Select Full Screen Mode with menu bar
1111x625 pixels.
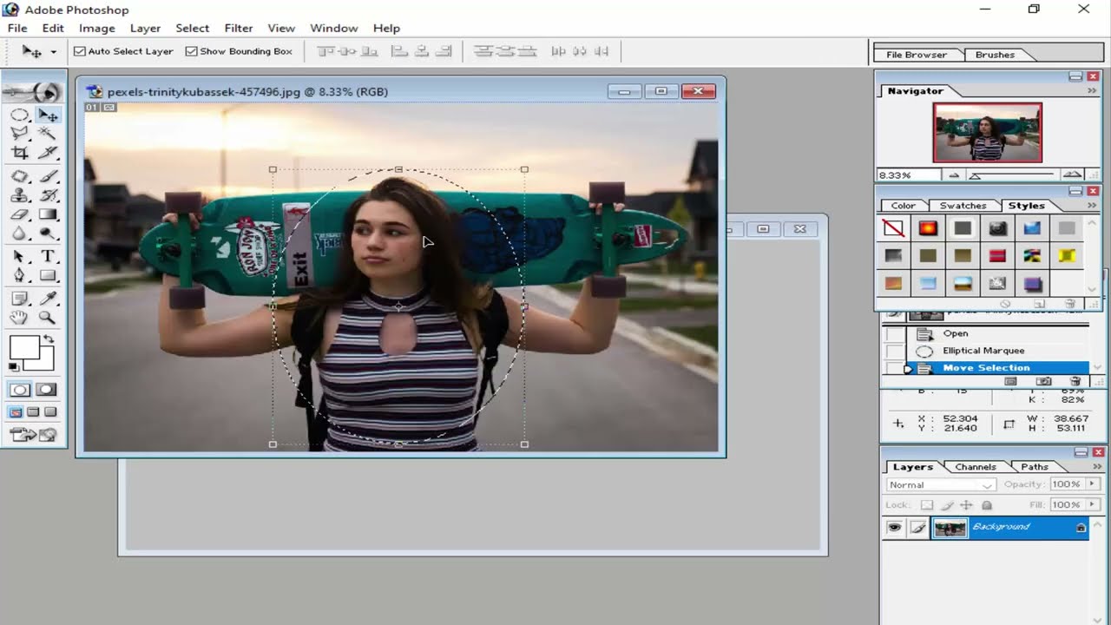(x=33, y=412)
